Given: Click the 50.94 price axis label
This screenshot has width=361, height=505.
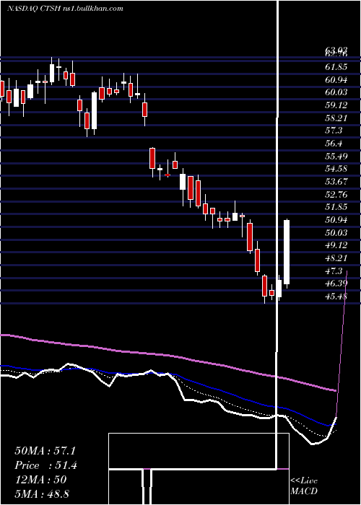Looking at the screenshot, I should [x=336, y=220].
